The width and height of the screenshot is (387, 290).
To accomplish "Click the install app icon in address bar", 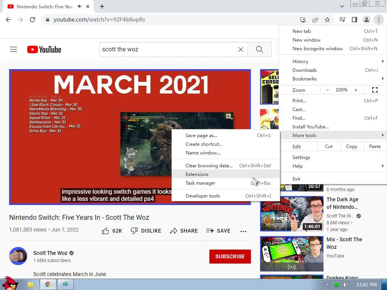I will (x=303, y=20).
